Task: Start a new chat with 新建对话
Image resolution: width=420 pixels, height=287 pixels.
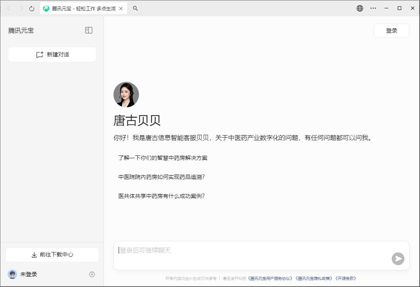Action: [x=52, y=54]
